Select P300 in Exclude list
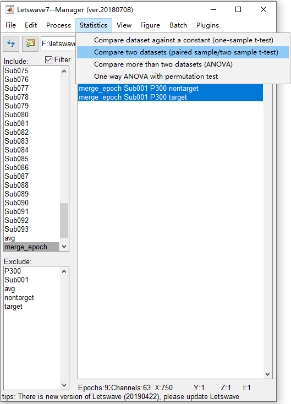 pyautogui.click(x=32, y=271)
